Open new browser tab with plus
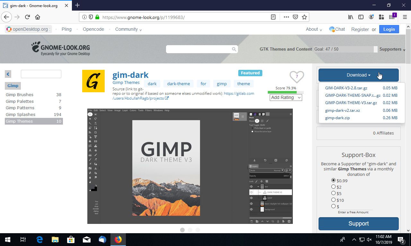Viewport: 411px width, 246px height. (x=77, y=5)
